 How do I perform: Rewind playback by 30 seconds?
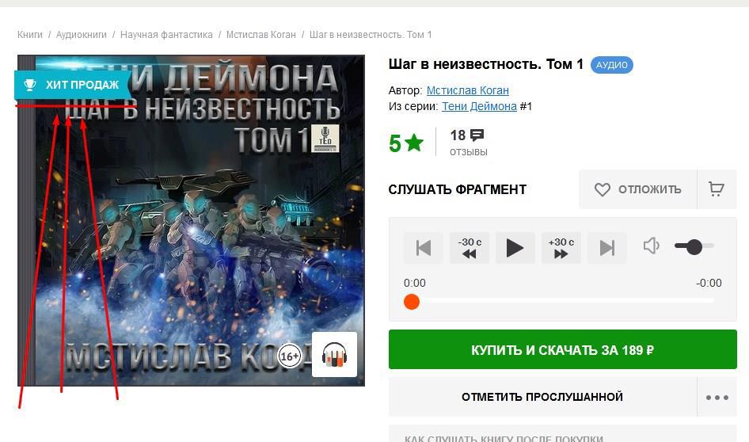(x=469, y=248)
